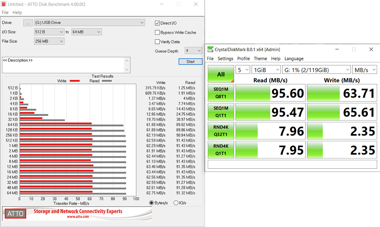The width and height of the screenshot is (380, 227).
Task: Click the 63.46 MB/s write value
Action: [156, 167]
